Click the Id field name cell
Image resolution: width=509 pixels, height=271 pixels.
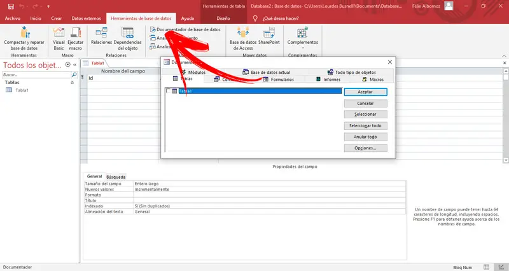click(123, 78)
